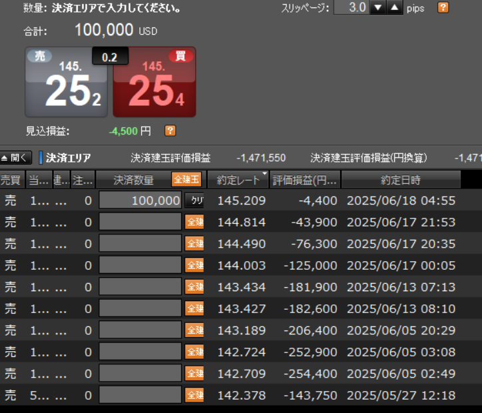The height and width of the screenshot is (413, 482).
Task: Sort by the 約定レート column header
Action: click(238, 180)
